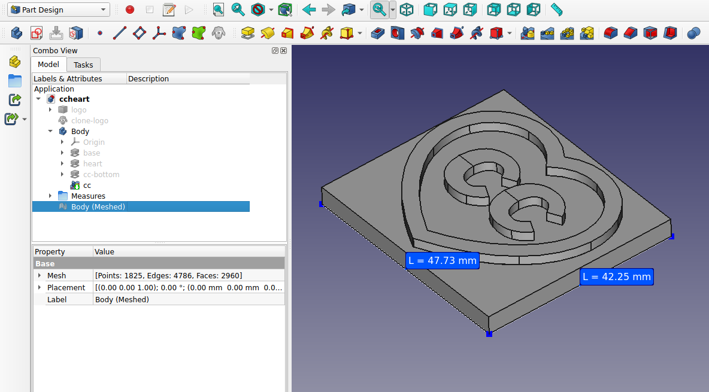Viewport: 709px width, 392px height.
Task: Click the Fit all zoom icon
Action: click(x=219, y=10)
